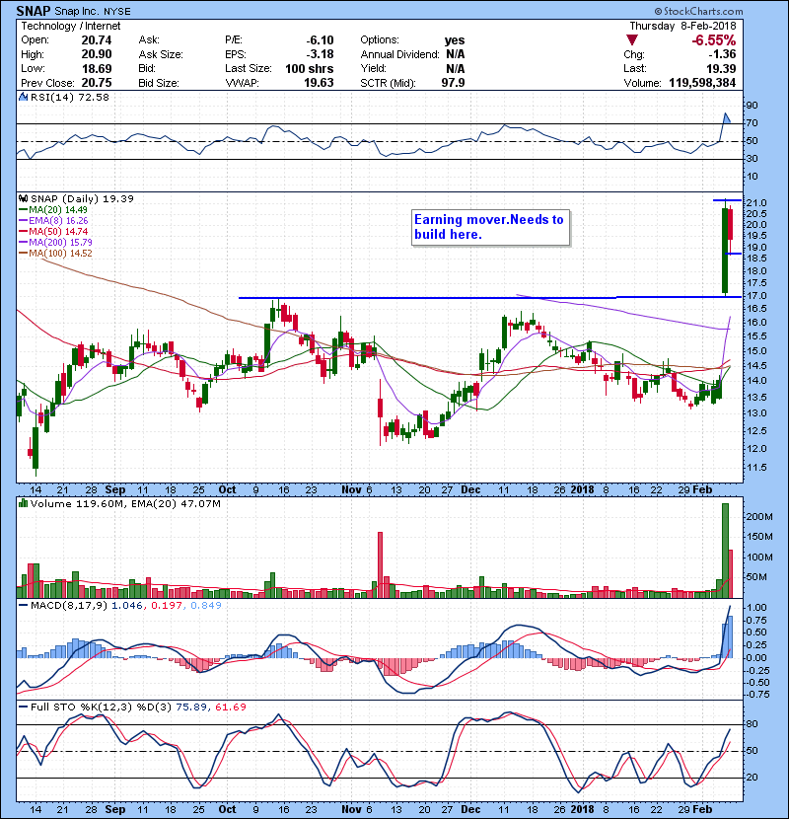
Task: Click the 'SNAP (Daily) 19.39' price label
Action: point(82,198)
